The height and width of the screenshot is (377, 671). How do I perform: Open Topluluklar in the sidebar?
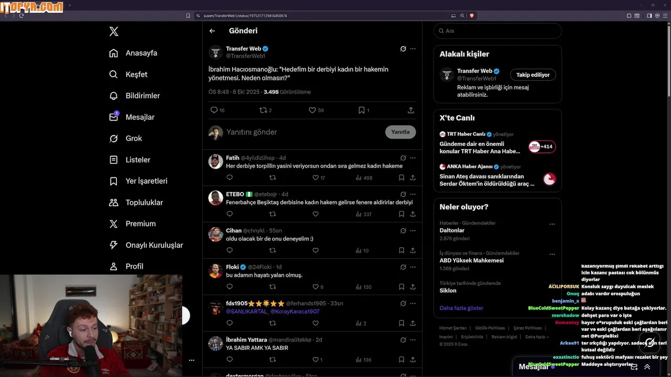[136, 202]
